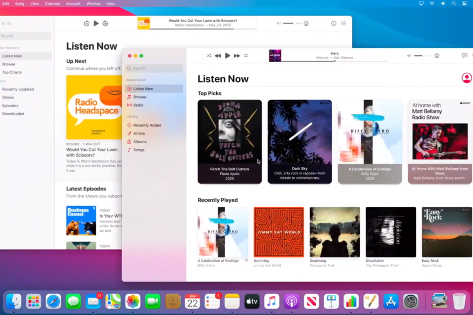Select Browse in Music sidebar
Image resolution: width=473 pixels, height=315 pixels.
click(x=139, y=97)
